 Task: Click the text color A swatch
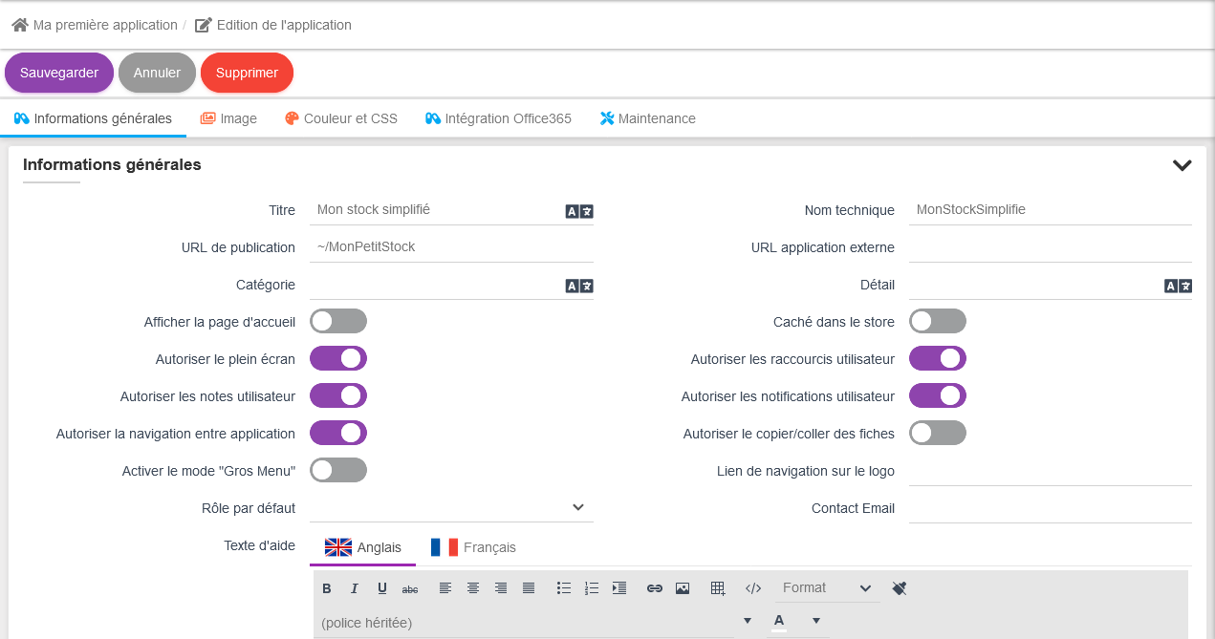[779, 622]
